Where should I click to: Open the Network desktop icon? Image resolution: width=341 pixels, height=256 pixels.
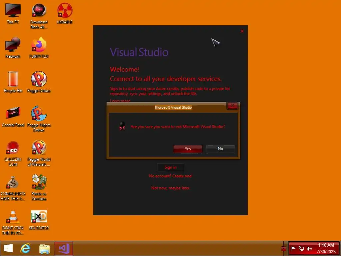click(x=13, y=48)
